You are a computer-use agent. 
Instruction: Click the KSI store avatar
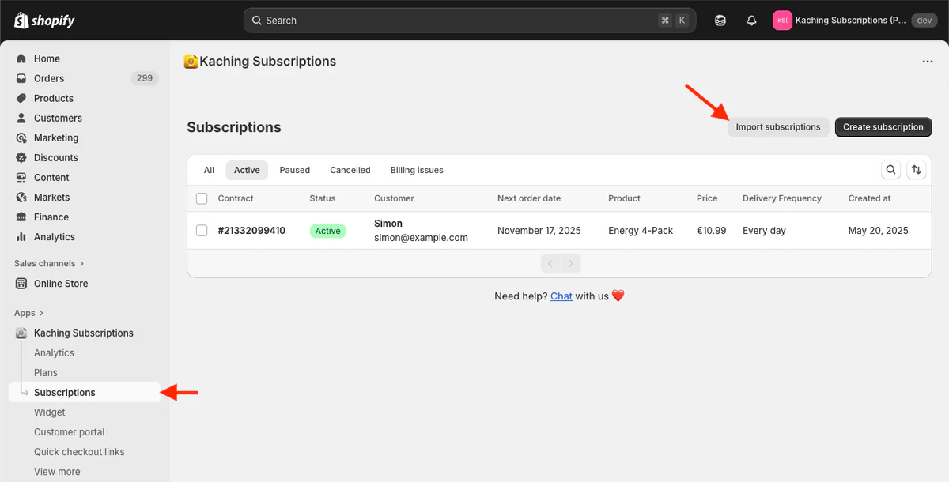tap(782, 21)
